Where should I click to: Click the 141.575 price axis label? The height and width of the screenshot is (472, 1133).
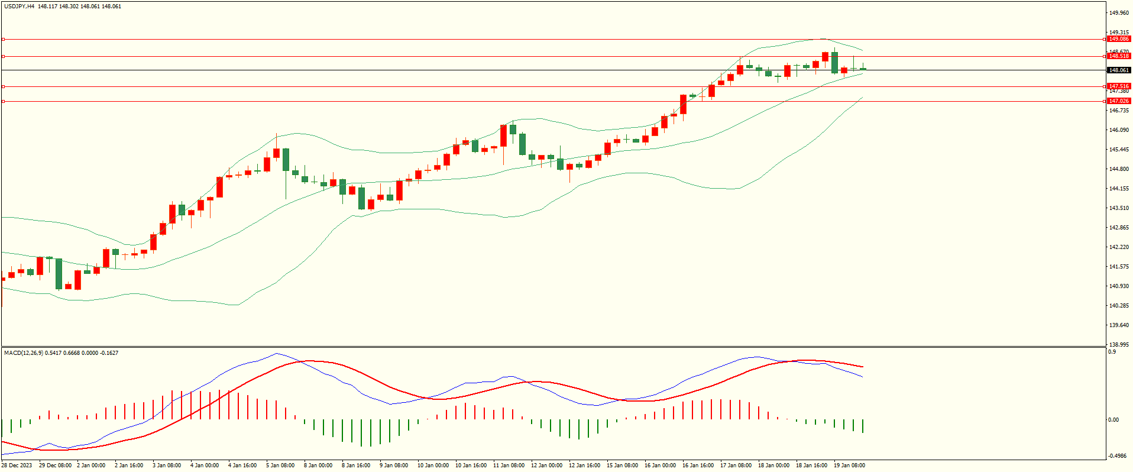[1119, 267]
